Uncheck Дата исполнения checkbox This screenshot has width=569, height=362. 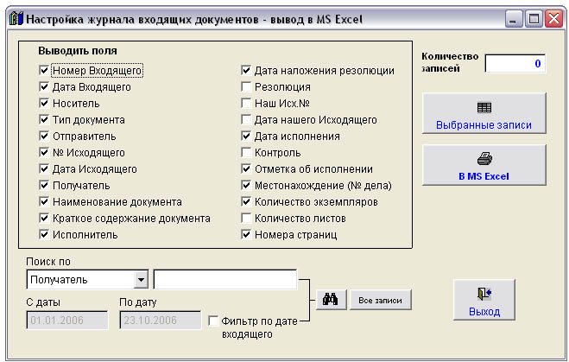tap(246, 136)
